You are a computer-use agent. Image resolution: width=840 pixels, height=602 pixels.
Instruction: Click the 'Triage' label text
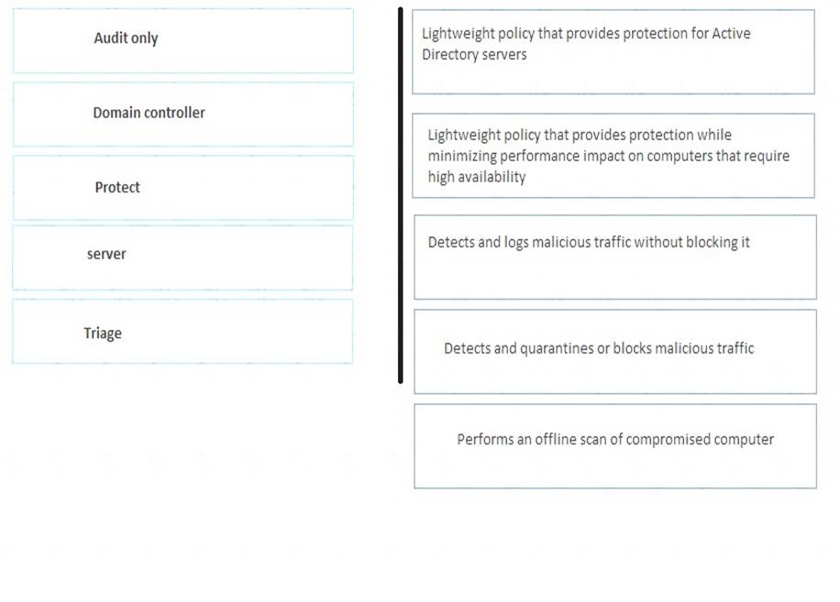click(x=103, y=334)
